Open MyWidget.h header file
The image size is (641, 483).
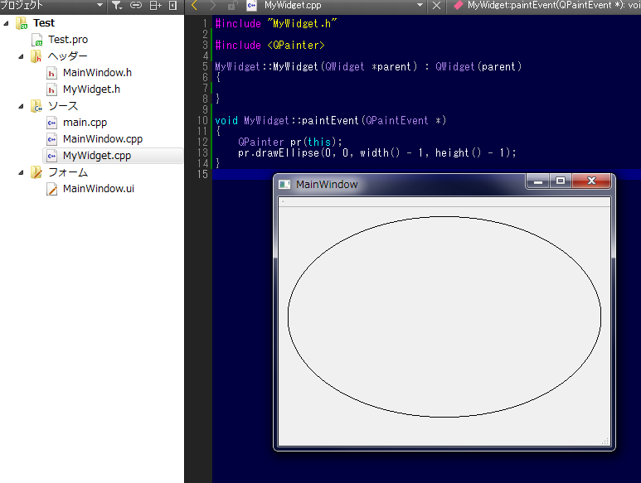click(x=91, y=89)
